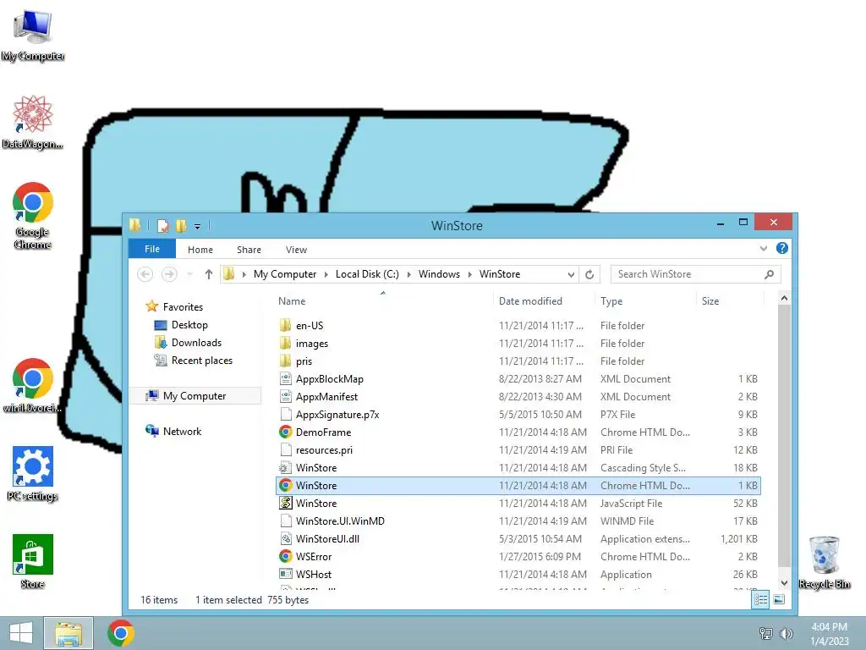Switch to large thumbnails view in status bar
Viewport: 866px width, 650px height.
[779, 600]
